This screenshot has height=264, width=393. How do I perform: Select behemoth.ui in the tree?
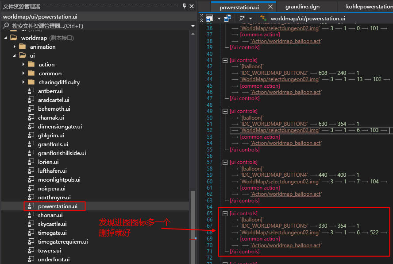point(54,109)
